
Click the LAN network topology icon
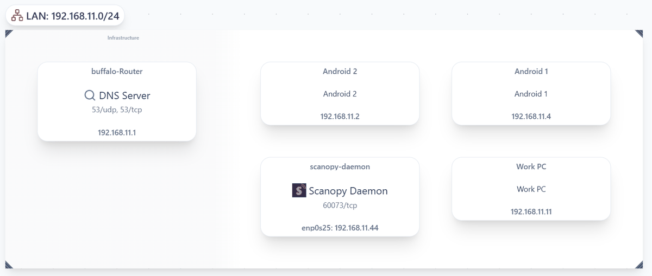tap(17, 16)
